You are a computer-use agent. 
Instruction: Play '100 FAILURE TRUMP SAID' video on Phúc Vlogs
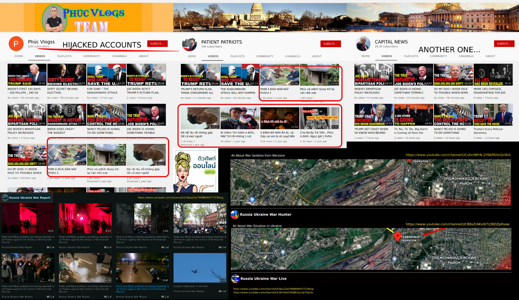27,75
